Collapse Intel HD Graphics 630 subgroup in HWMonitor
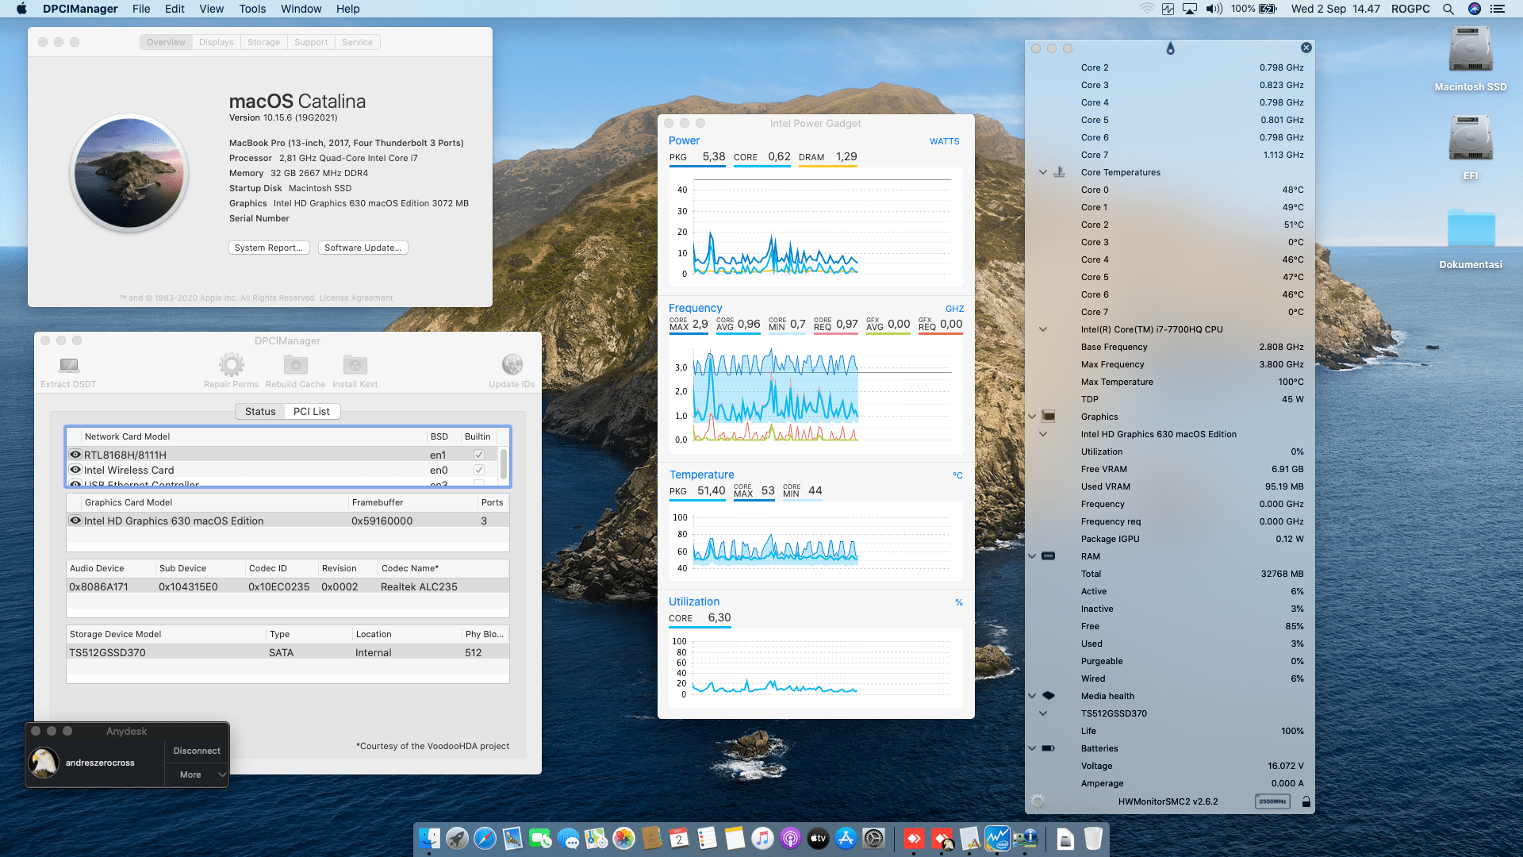 coord(1043,434)
